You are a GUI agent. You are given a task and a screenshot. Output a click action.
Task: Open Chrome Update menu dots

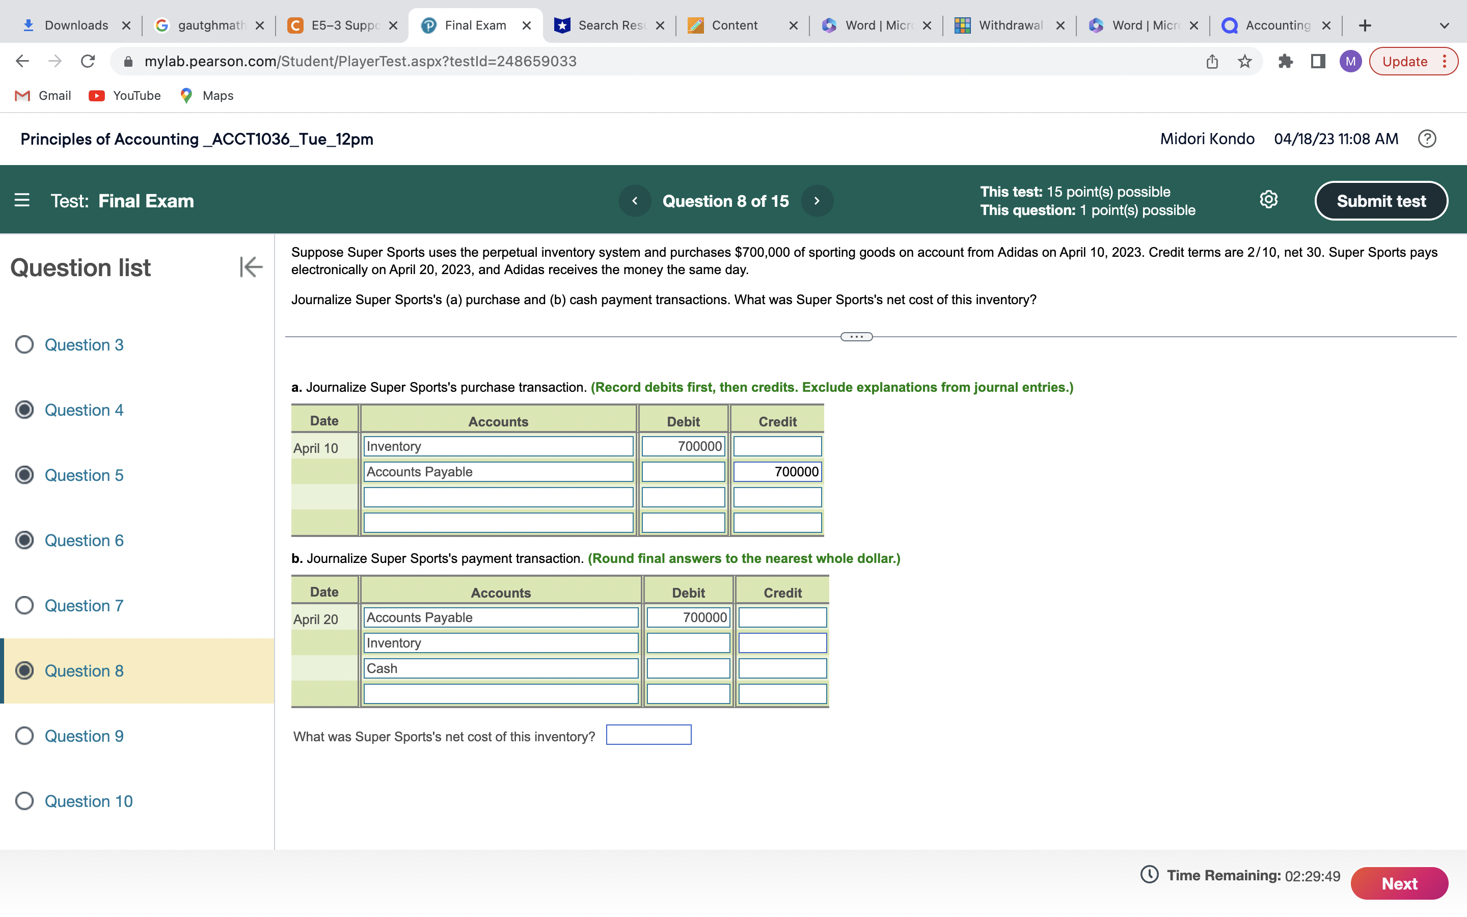point(1445,61)
